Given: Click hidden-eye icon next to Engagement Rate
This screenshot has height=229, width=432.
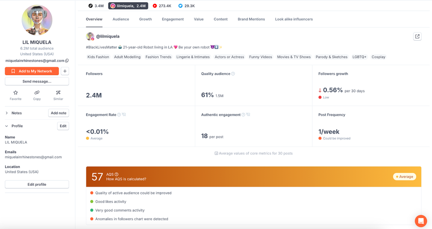Looking at the screenshot, I should [x=124, y=114].
